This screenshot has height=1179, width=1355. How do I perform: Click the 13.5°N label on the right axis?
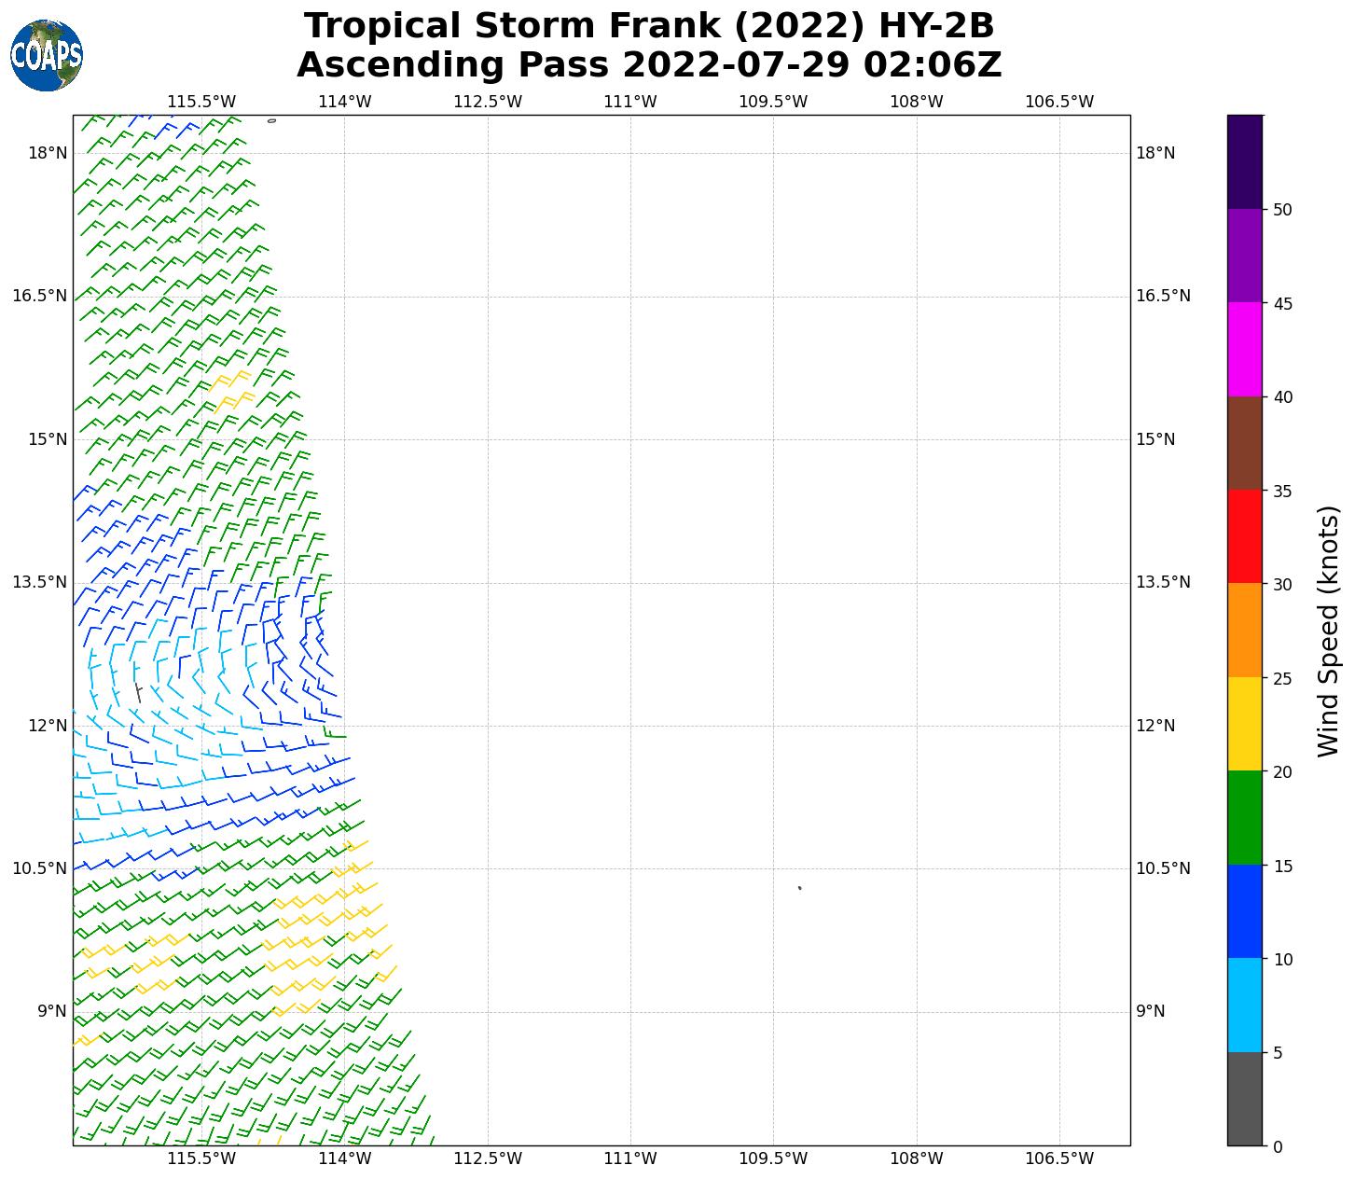point(1162,582)
